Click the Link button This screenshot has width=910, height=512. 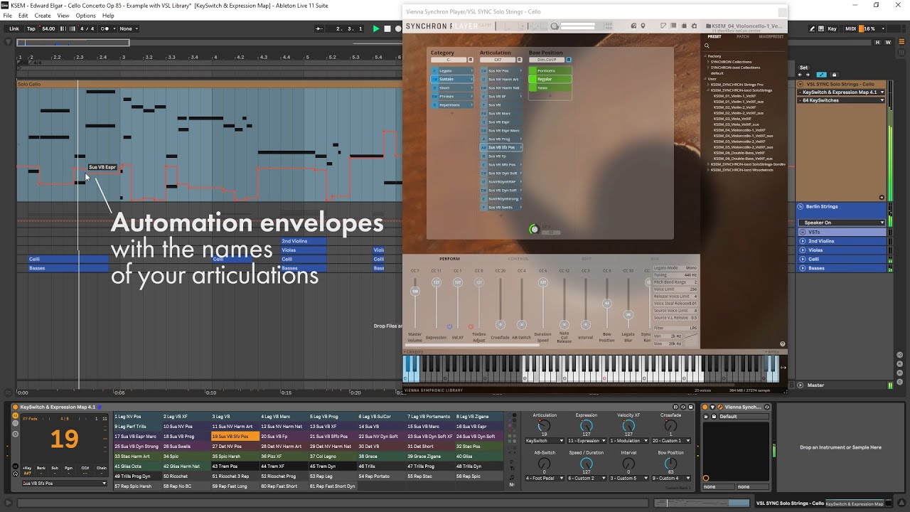click(x=14, y=28)
